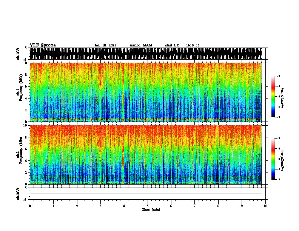Click the "10" frequency tick of ch.1 spectrogram
Viewport: 299px width, 231px height.
tap(26, 63)
